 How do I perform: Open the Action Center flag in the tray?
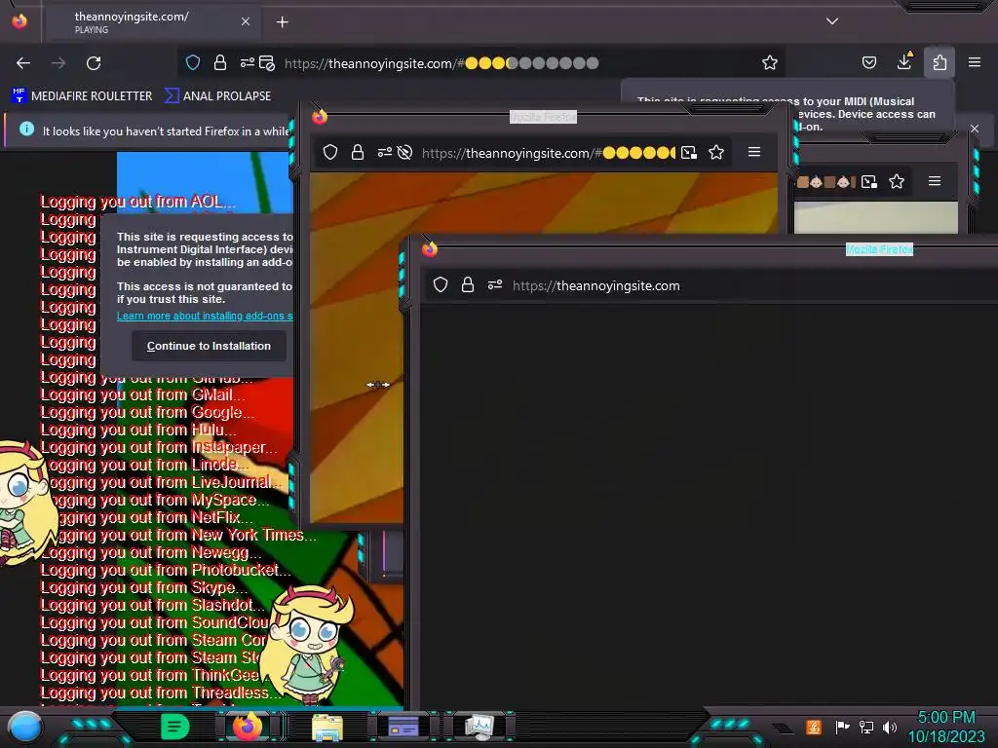click(842, 727)
